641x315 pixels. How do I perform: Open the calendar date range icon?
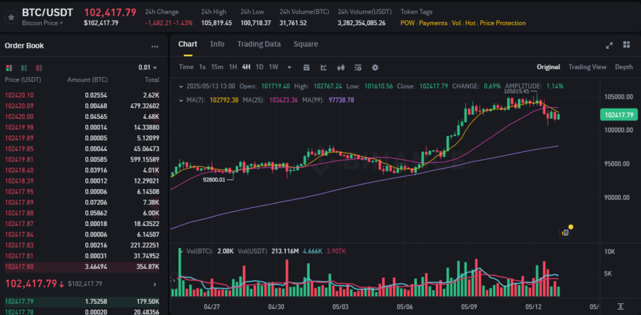click(x=307, y=67)
